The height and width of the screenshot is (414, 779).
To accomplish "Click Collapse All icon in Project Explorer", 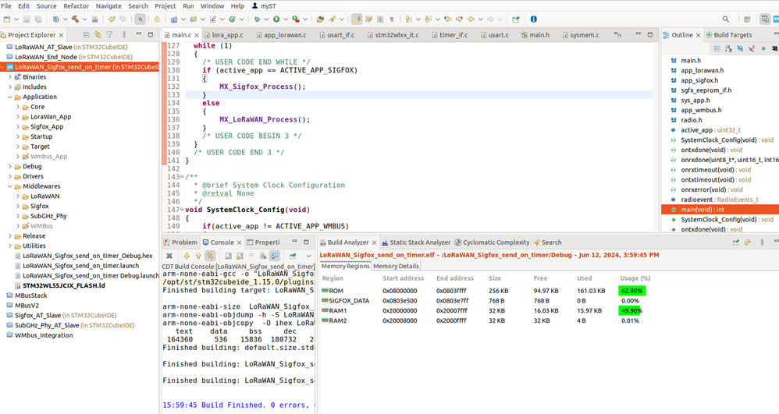I will point(86,35).
